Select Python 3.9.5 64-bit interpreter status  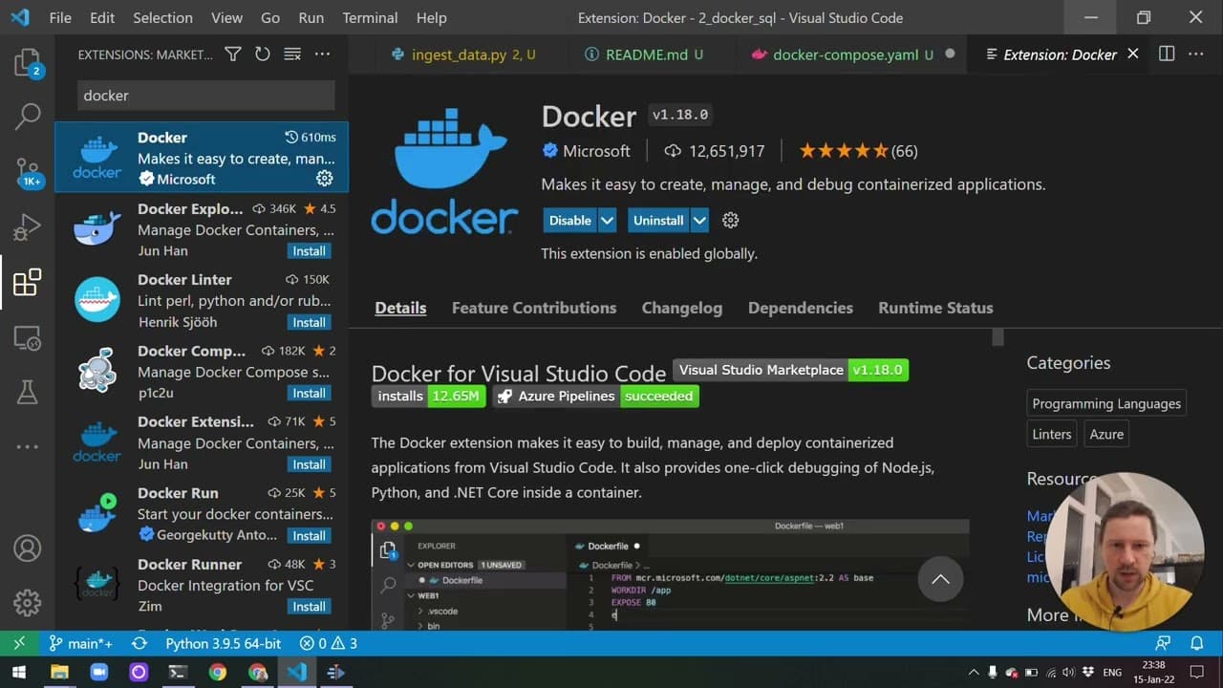click(224, 643)
